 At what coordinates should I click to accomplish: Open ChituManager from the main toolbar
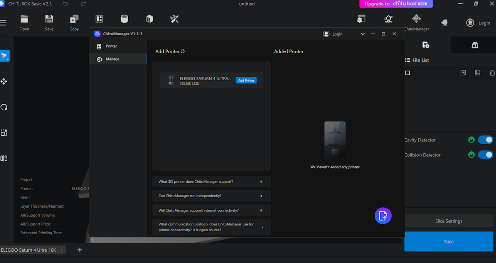pyautogui.click(x=416, y=23)
